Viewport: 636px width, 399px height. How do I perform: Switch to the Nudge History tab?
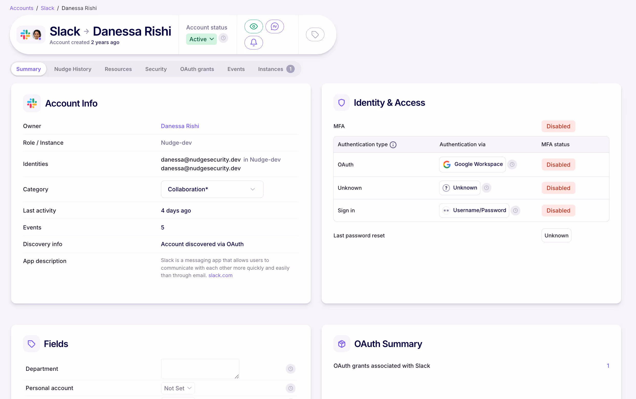pos(72,69)
